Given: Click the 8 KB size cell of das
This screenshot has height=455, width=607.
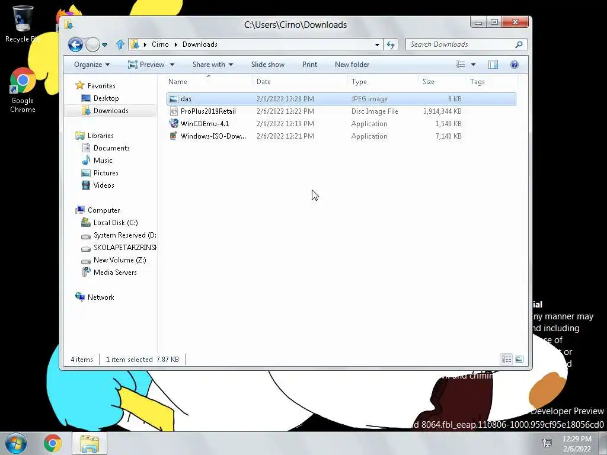Looking at the screenshot, I should click(455, 99).
